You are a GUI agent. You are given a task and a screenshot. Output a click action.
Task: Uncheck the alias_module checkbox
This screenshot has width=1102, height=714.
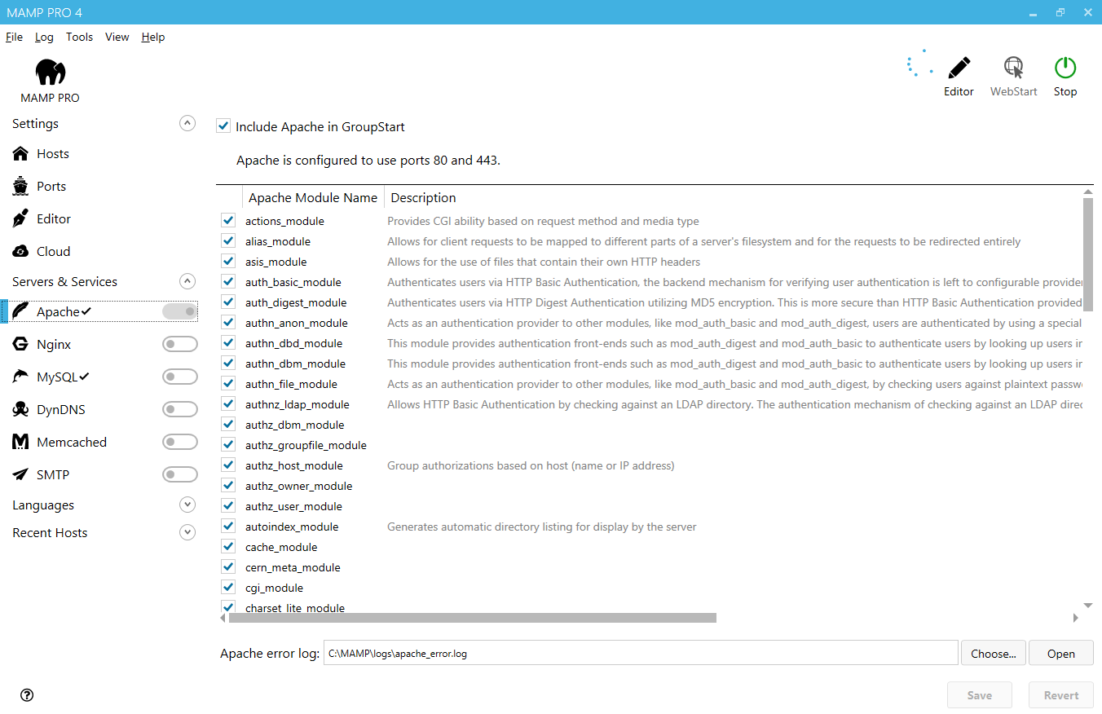click(228, 241)
